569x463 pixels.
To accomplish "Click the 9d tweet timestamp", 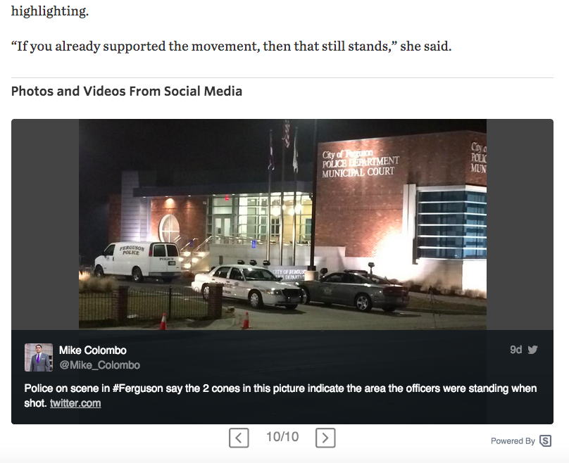I will pos(515,350).
